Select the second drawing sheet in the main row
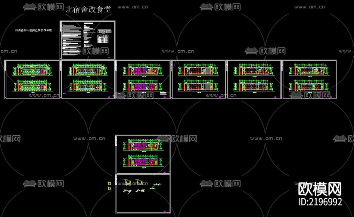This screenshot has width=354, height=217. [x=88, y=79]
